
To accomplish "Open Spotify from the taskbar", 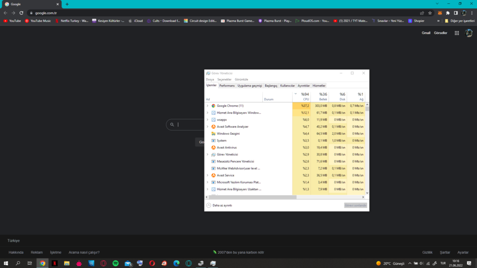I will [x=116, y=263].
